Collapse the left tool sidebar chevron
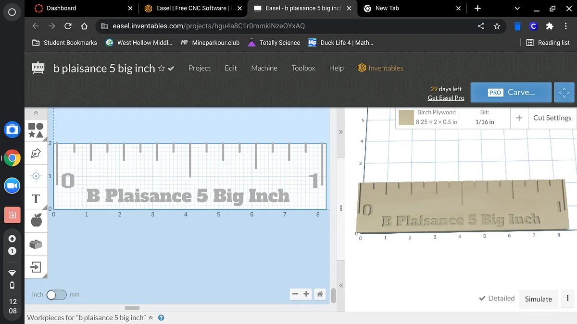 (36, 113)
